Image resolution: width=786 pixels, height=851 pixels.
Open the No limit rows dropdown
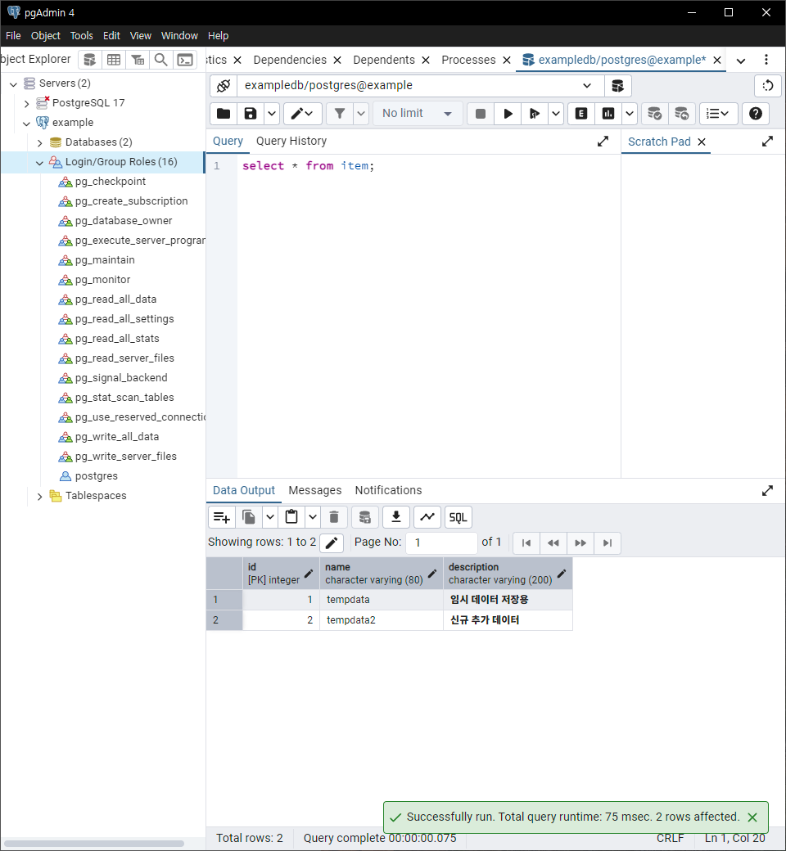point(417,114)
